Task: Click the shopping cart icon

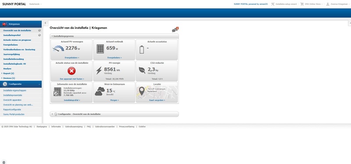Action: [x=302, y=4]
